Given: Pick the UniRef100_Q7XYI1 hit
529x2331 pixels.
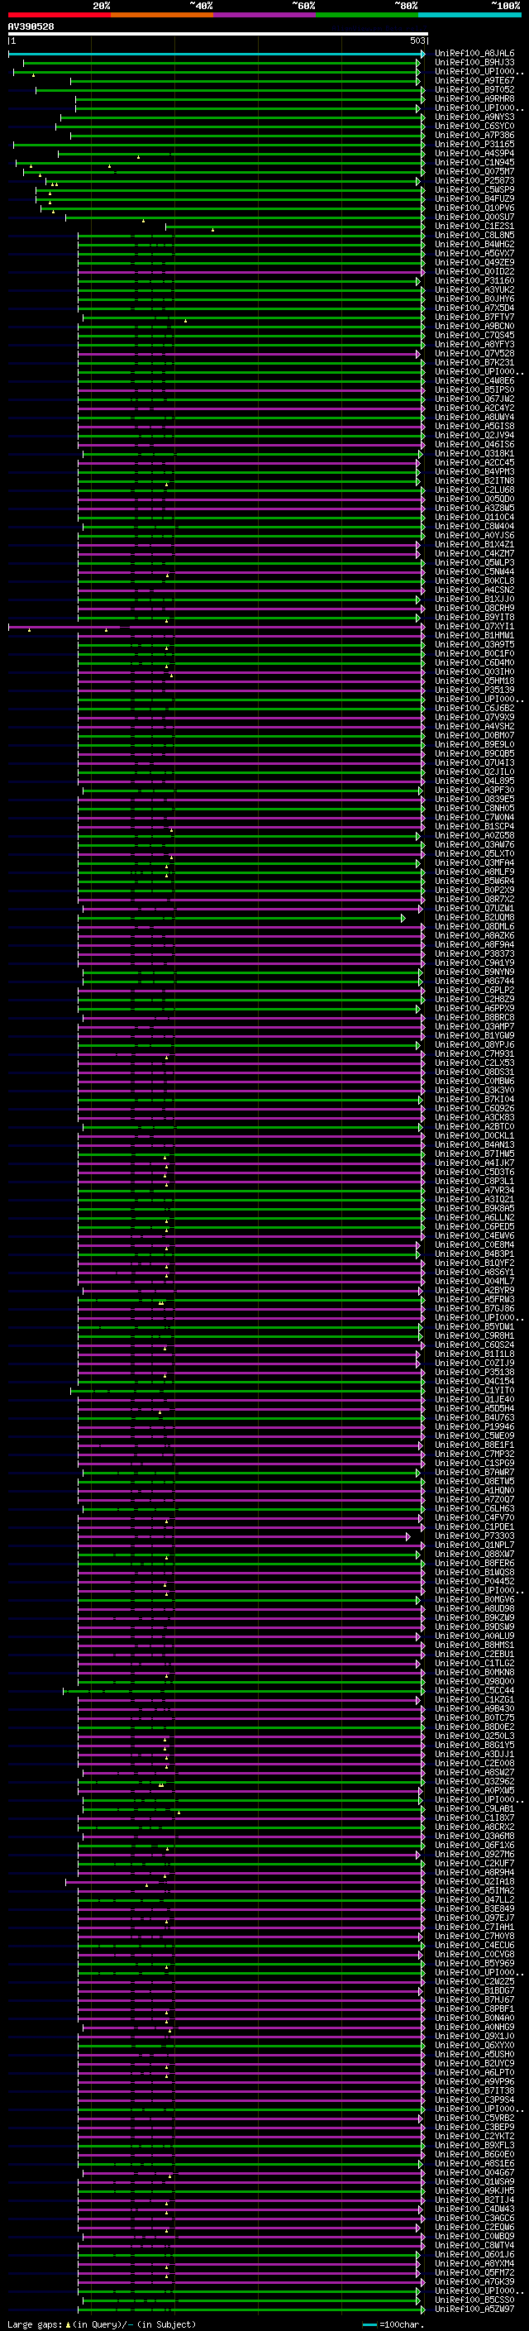Looking at the screenshot, I should click(x=474, y=626).
